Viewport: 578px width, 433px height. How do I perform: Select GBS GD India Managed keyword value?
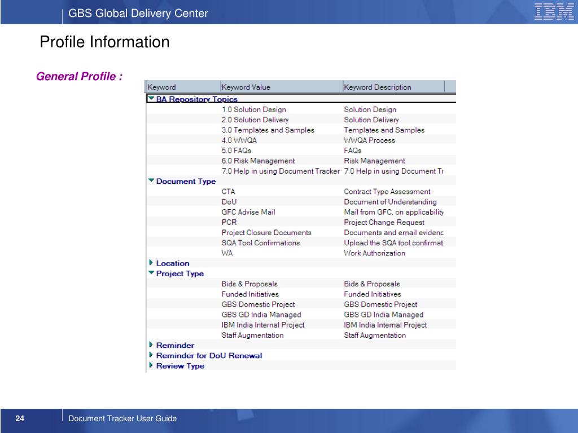click(x=261, y=315)
